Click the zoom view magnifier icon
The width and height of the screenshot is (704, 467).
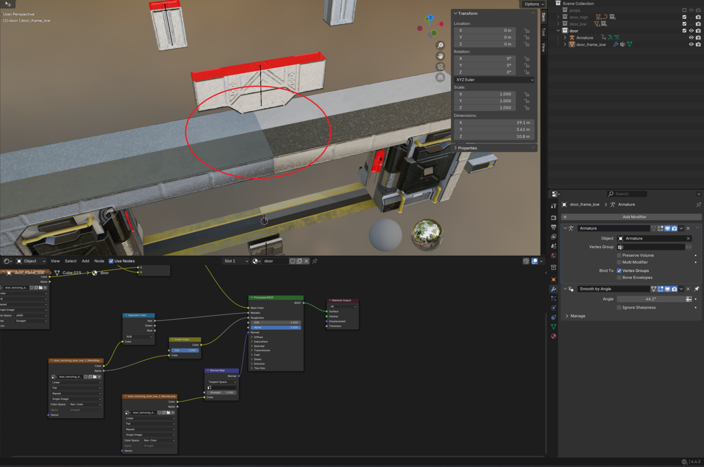[x=441, y=46]
